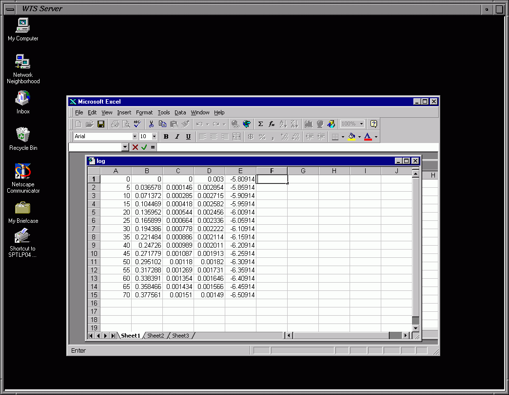Select the row 10 header
The image size is (509, 395).
click(94, 253)
